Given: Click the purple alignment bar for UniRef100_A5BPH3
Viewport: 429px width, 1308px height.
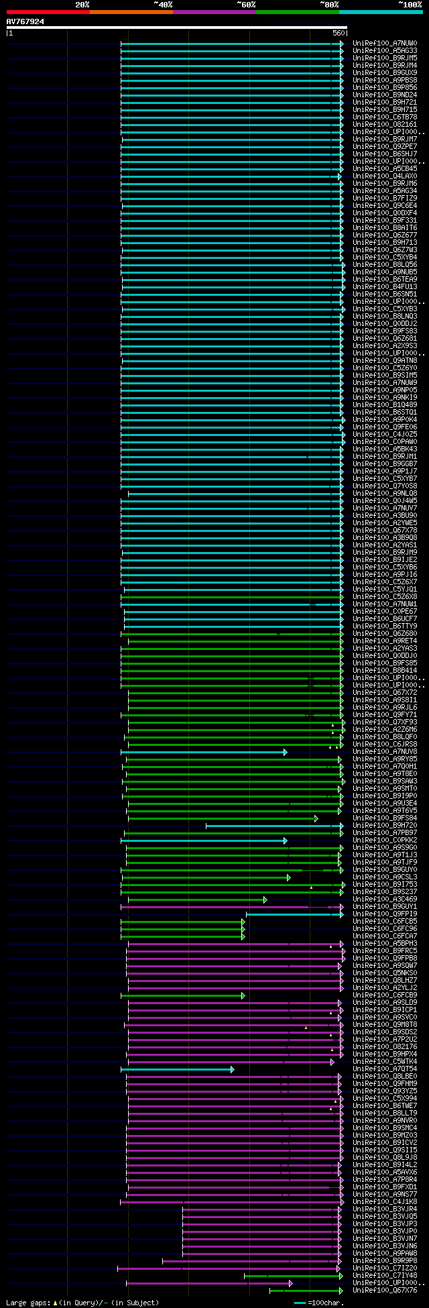Looking at the screenshot, I should pos(235,944).
